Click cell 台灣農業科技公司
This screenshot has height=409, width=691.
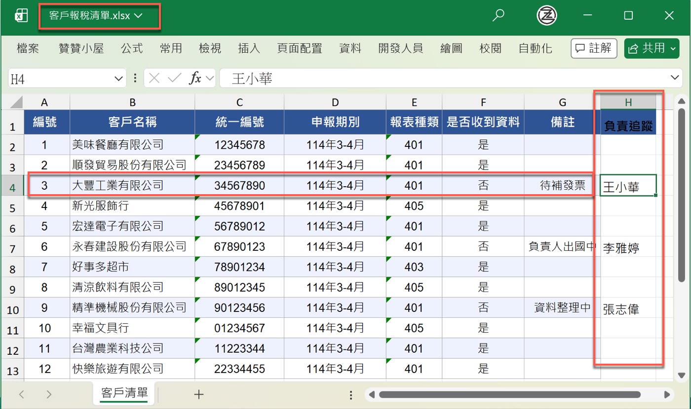click(132, 348)
